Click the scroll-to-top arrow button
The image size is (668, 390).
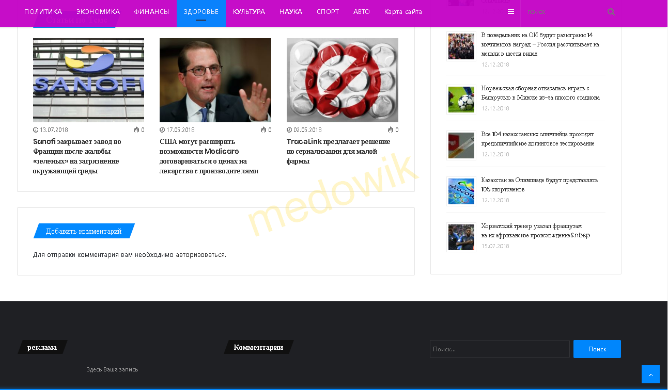pyautogui.click(x=650, y=375)
